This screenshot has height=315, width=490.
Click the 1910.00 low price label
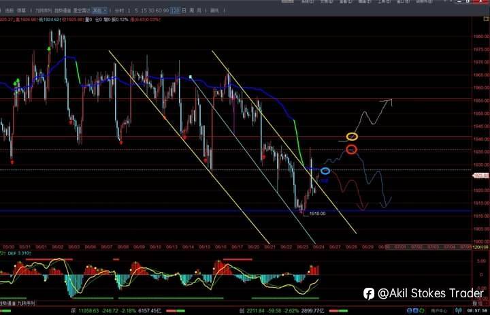coord(318,214)
